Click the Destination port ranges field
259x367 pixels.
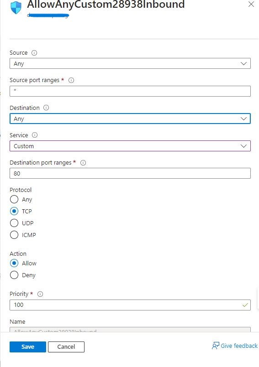(130, 173)
